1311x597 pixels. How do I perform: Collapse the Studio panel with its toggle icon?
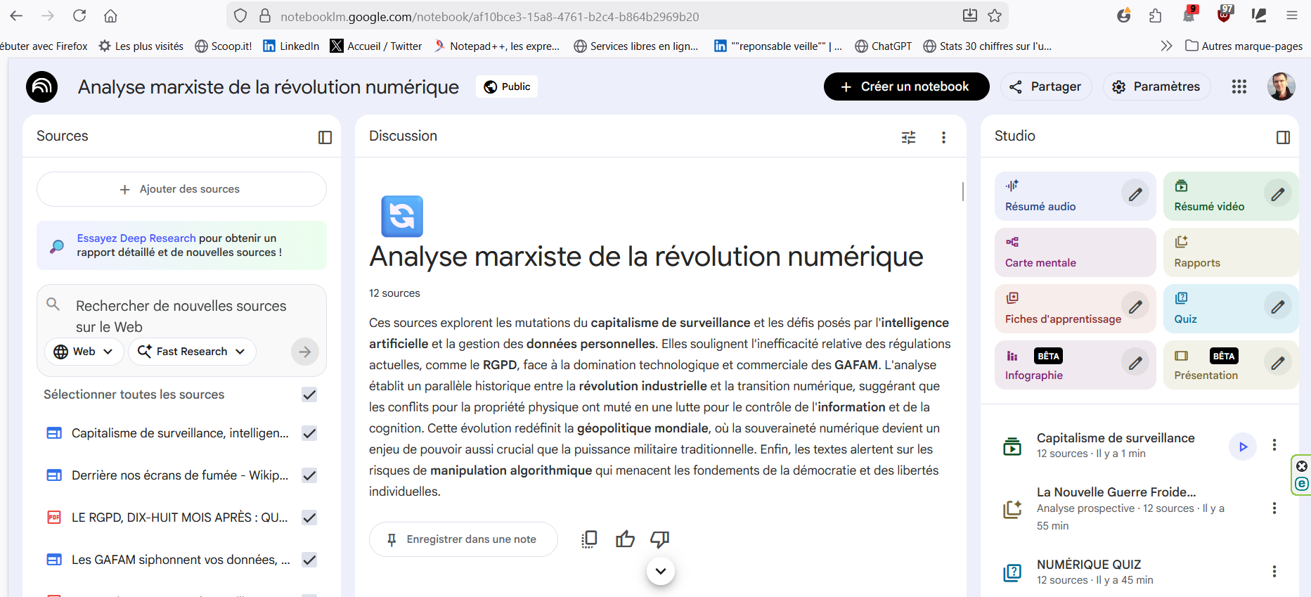pyautogui.click(x=1283, y=137)
